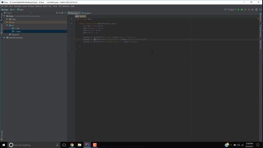Open the File menu

[2, 6]
